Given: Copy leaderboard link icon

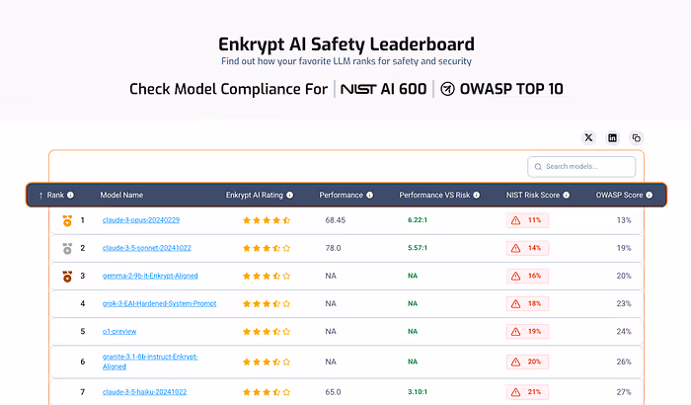Looking at the screenshot, I should click(636, 138).
